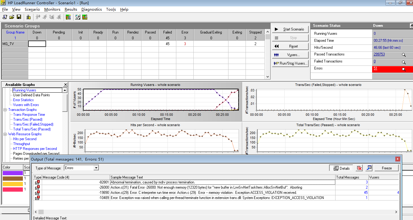Image resolution: width=413 pixels, height=220 pixels.
Task: Click the Freeze button
Action: click(387, 168)
